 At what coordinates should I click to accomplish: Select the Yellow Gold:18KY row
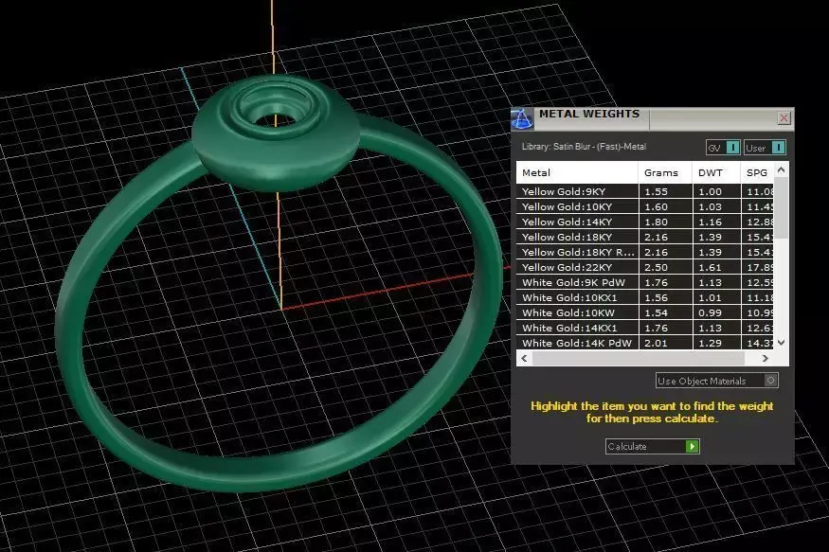(x=645, y=237)
